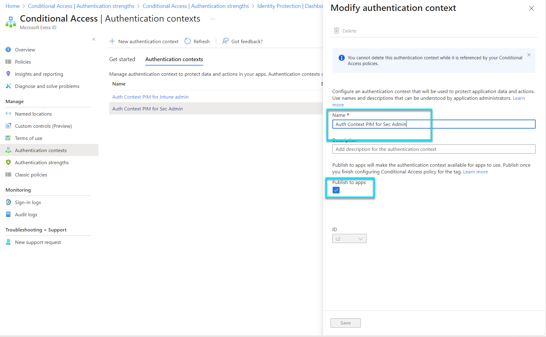
Task: Click the Classic policies list icon
Action: click(8, 175)
